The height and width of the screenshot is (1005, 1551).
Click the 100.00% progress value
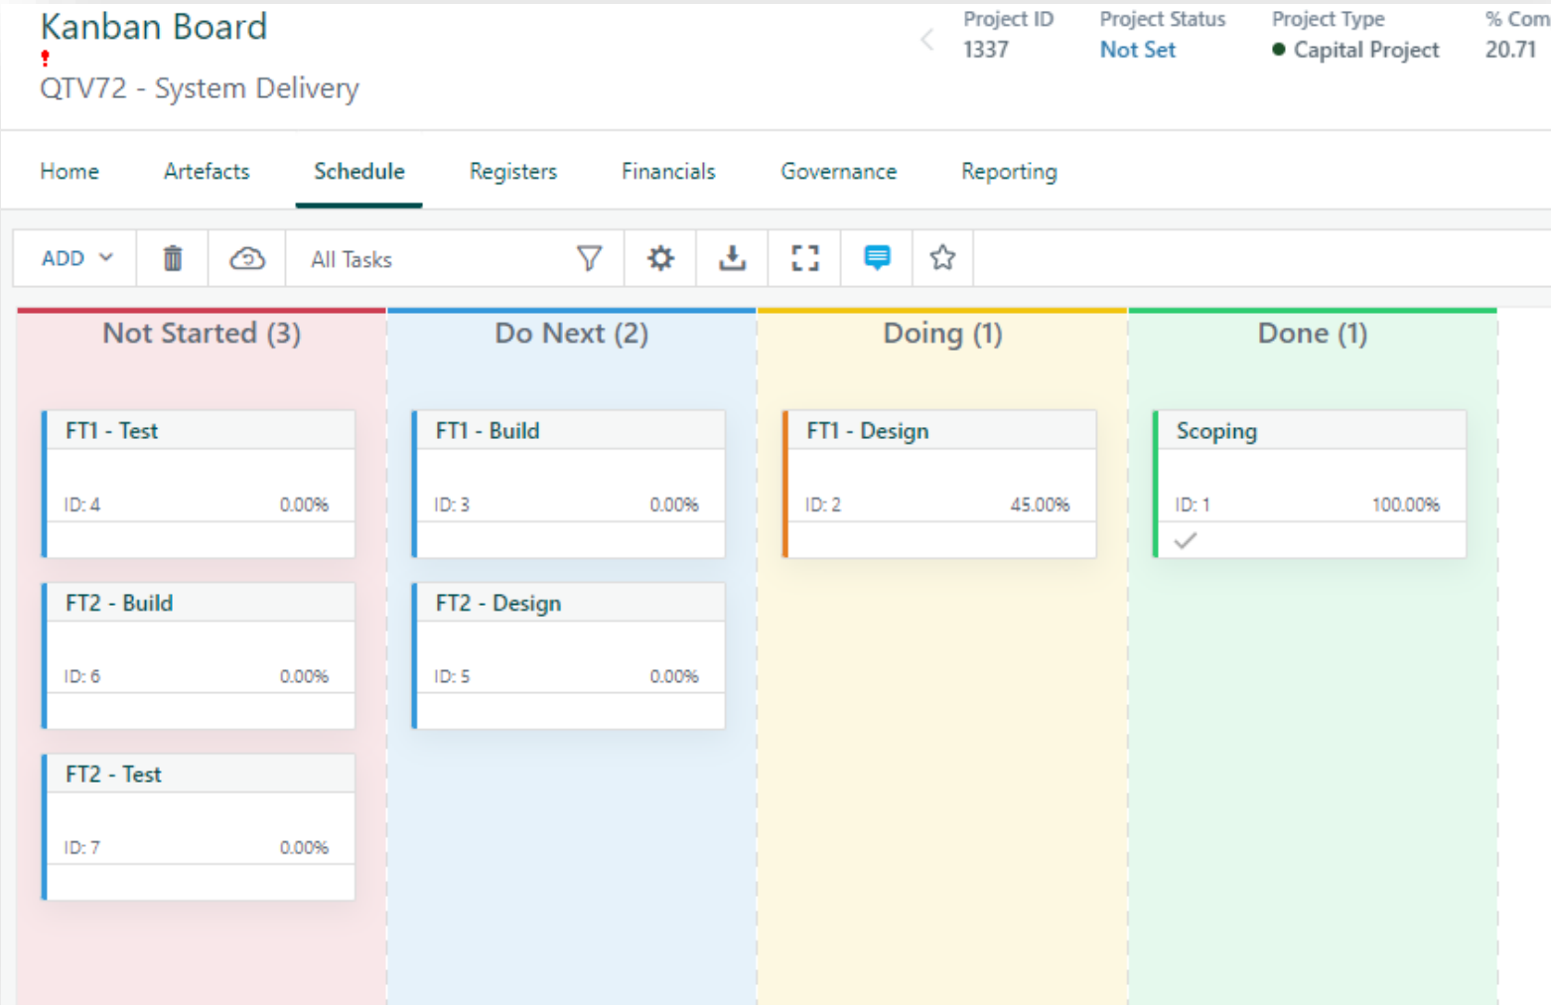tap(1406, 504)
